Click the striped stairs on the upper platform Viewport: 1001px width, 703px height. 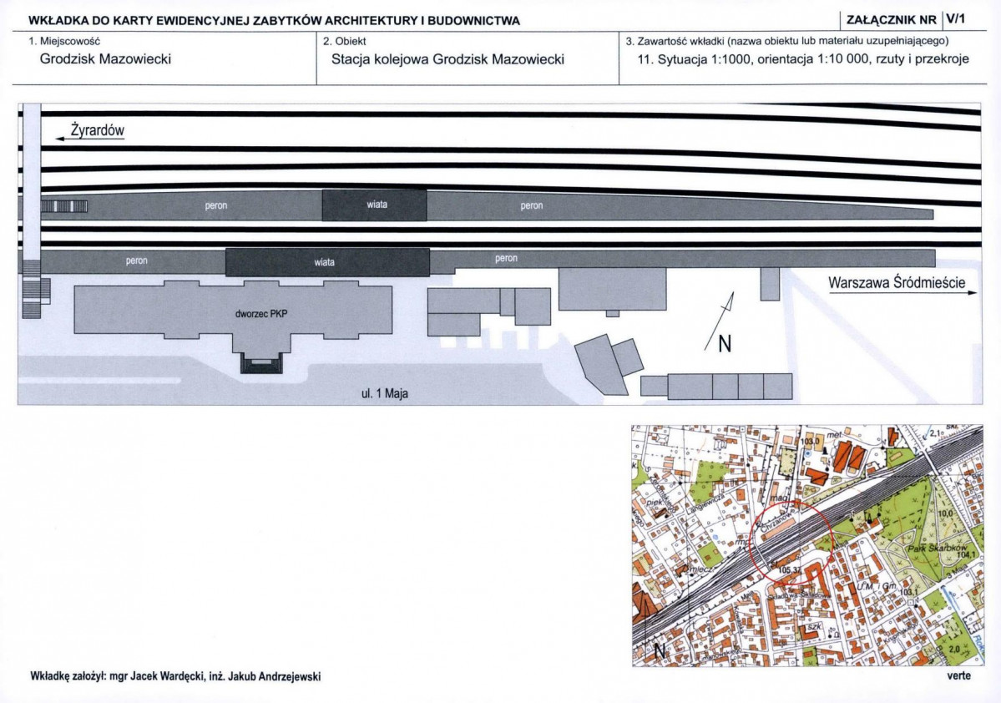tap(64, 206)
